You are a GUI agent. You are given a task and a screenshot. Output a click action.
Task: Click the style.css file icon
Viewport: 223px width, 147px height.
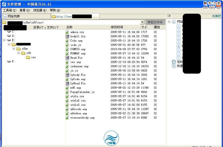67,96
